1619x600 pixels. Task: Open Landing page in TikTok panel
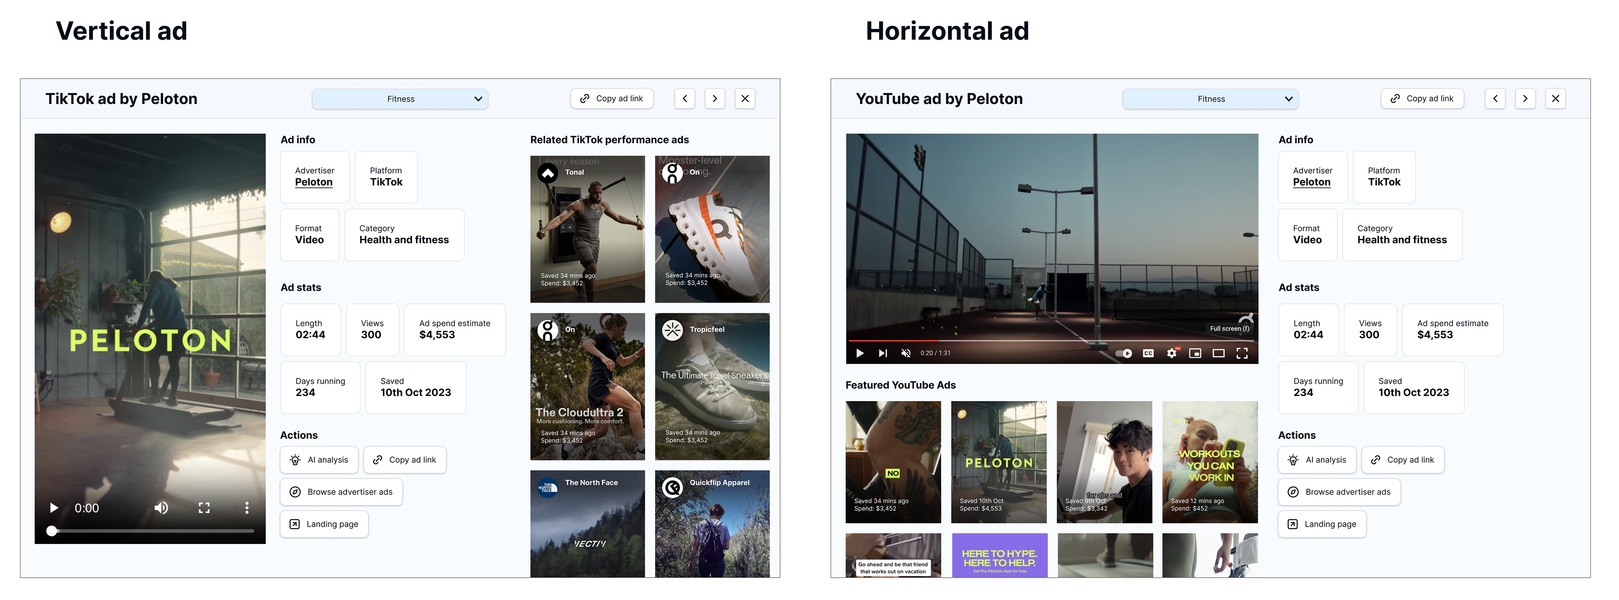point(324,524)
